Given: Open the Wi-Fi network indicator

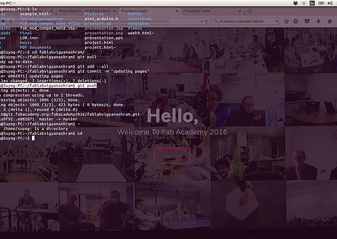Looking at the screenshot, I should point(304,3).
